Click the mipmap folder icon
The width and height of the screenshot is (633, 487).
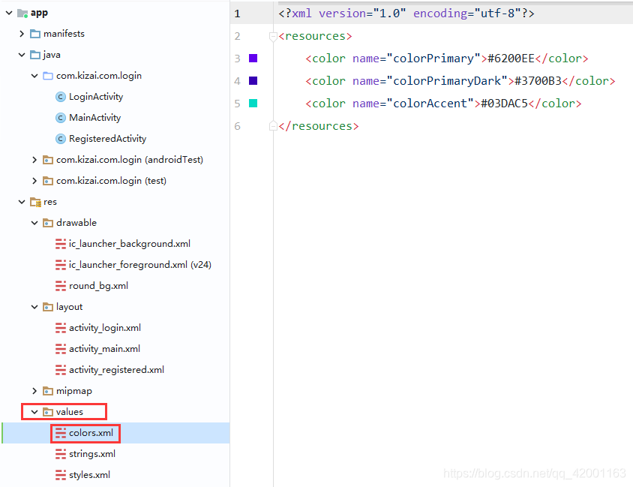[48, 391]
